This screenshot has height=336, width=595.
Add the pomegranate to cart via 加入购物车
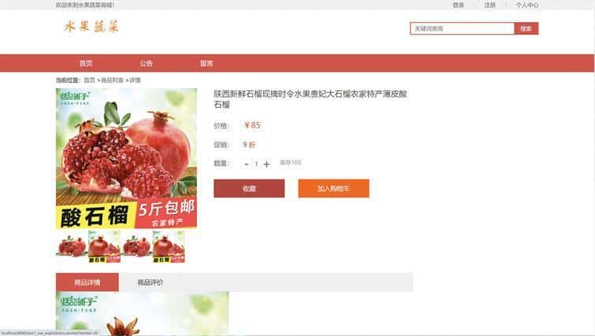coord(333,188)
